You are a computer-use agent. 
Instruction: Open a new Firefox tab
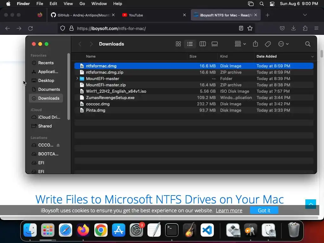[x=267, y=15]
